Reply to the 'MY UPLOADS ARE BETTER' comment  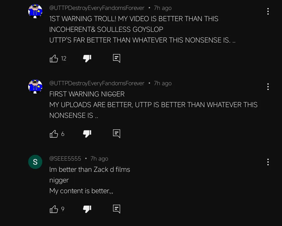[117, 134]
